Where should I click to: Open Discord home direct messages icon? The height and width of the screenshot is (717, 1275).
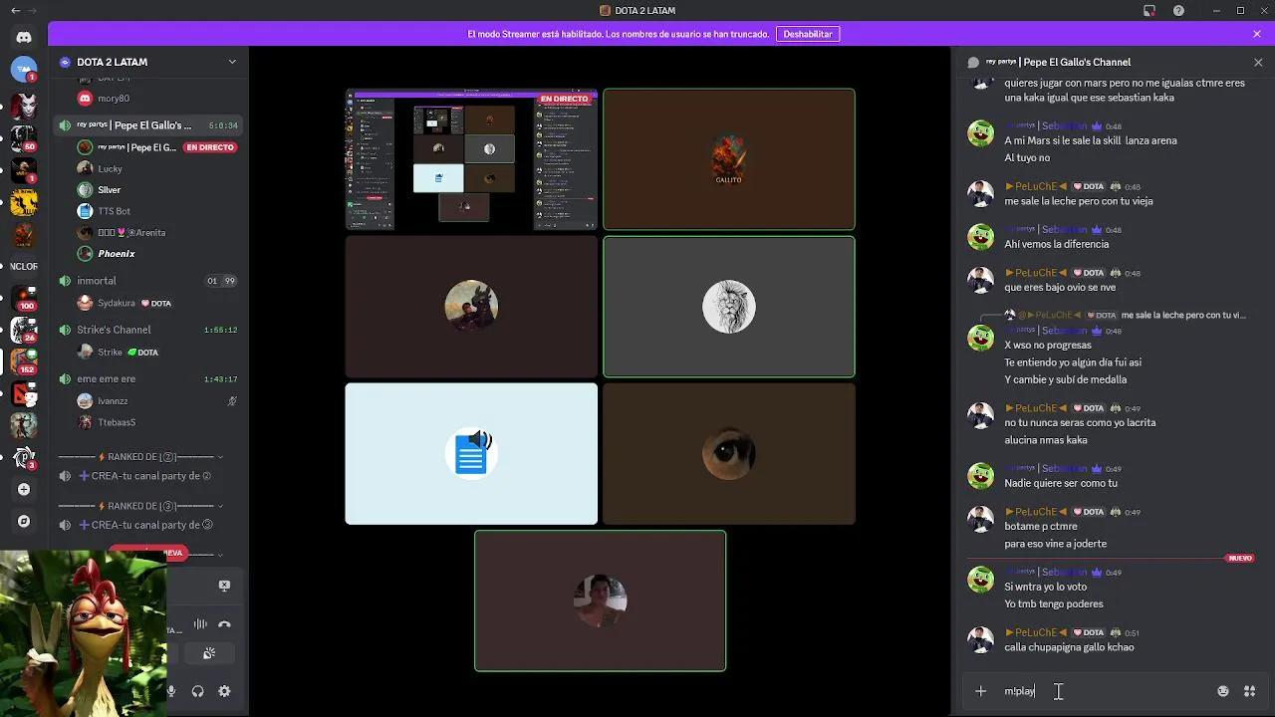(24, 37)
